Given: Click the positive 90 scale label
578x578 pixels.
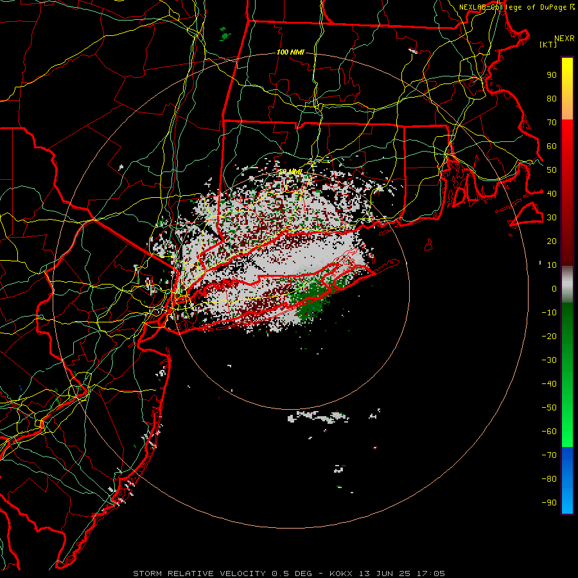Looking at the screenshot, I should click(552, 75).
